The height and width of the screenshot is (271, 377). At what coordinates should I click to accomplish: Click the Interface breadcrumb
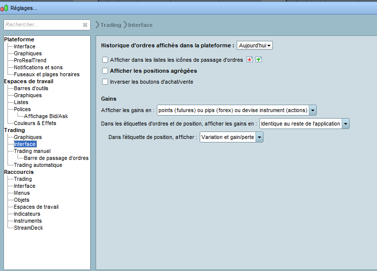[140, 25]
